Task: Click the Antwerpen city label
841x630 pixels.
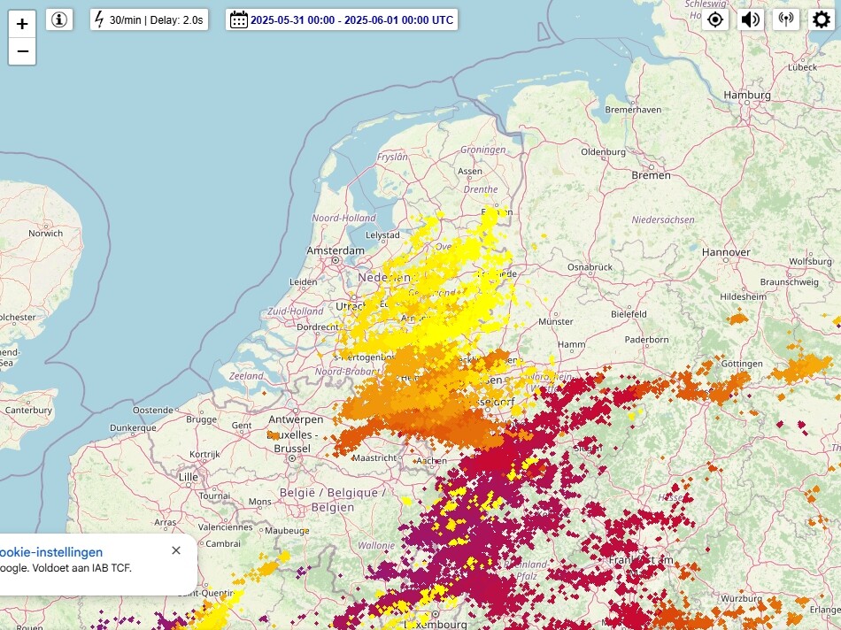Action: pyautogui.click(x=296, y=419)
